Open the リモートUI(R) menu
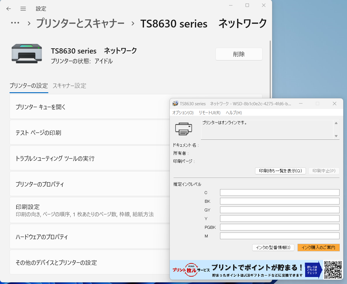 coord(210,113)
